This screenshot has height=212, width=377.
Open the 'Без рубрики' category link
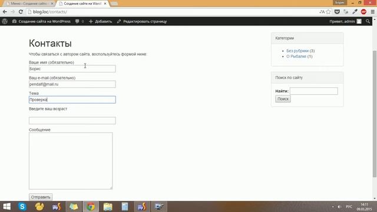tap(297, 51)
